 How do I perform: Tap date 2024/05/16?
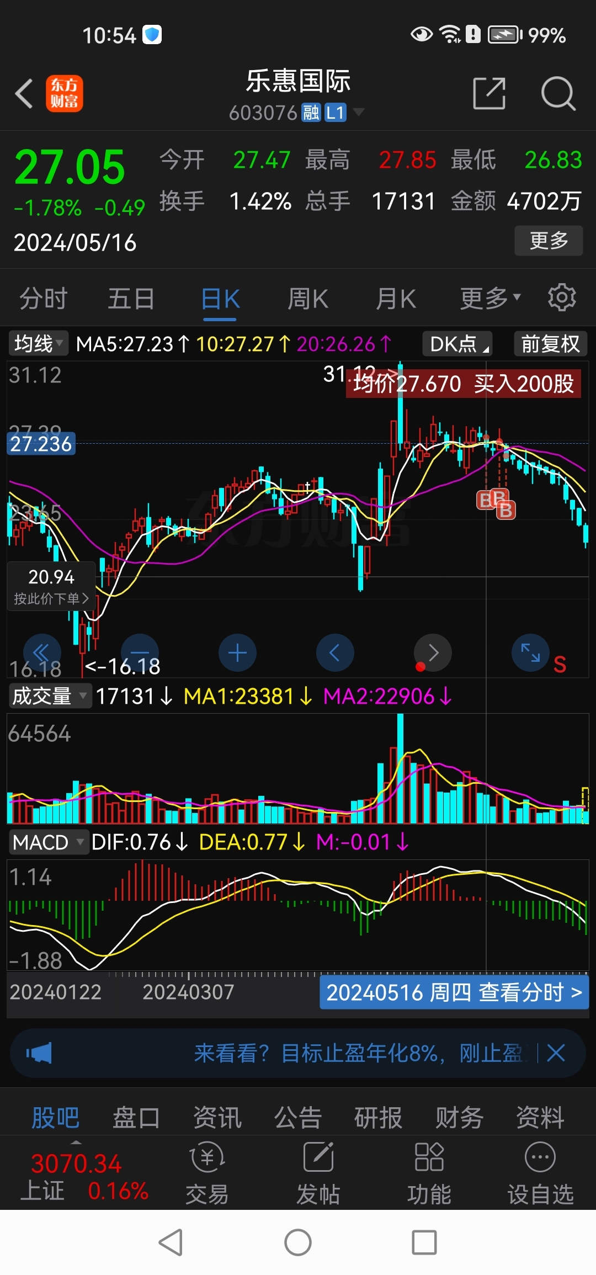pyautogui.click(x=75, y=242)
